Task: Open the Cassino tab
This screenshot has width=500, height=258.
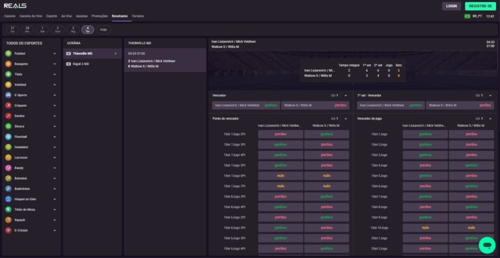Action: [10, 16]
